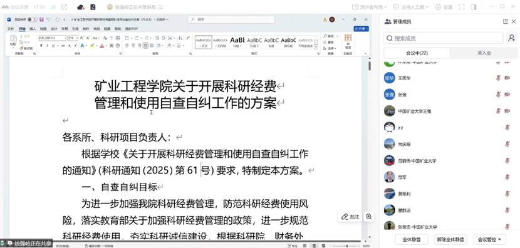
Task: Click the 全体静音 button
Action: point(412,239)
